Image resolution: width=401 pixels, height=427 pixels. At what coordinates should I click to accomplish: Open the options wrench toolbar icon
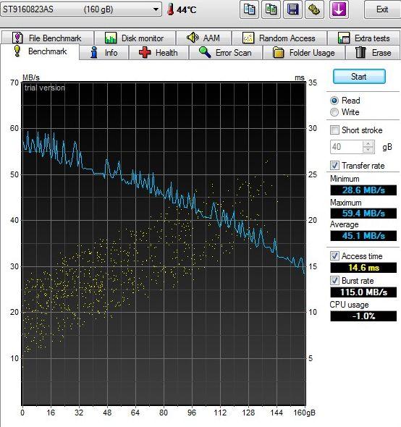coord(314,9)
